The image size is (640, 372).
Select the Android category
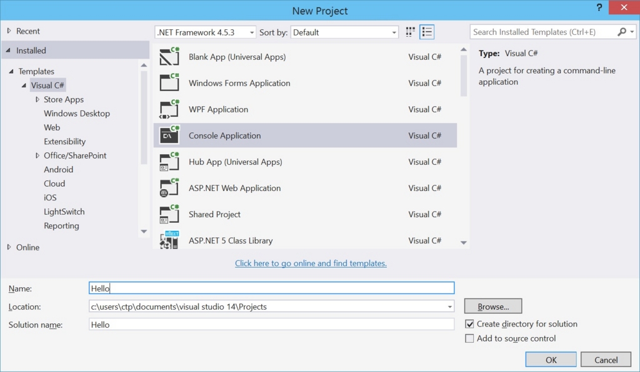point(58,169)
